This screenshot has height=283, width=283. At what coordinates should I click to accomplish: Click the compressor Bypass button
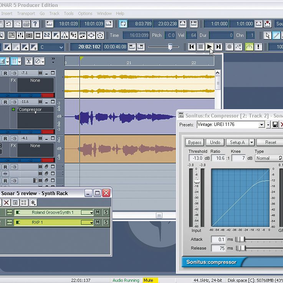point(195,142)
